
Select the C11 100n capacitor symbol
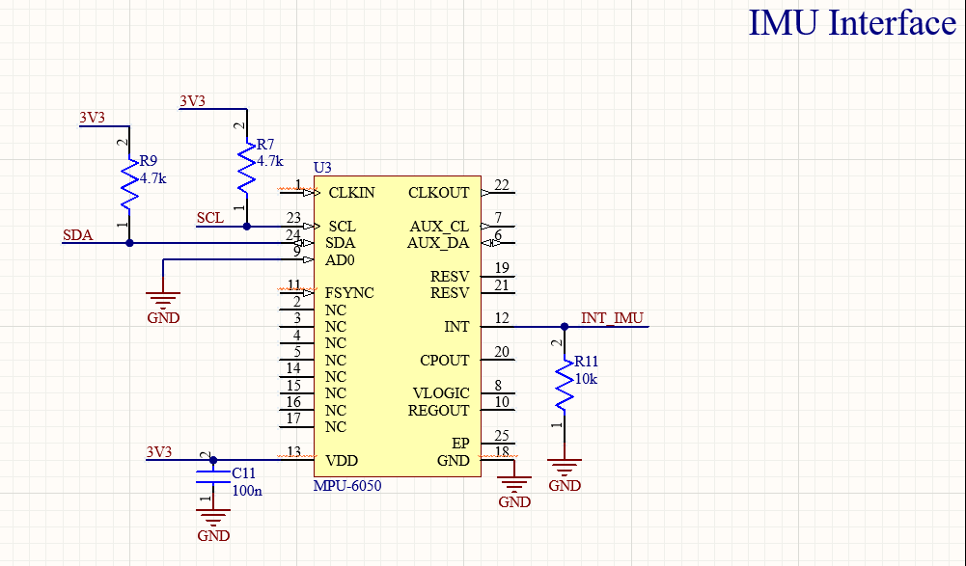coord(213,476)
